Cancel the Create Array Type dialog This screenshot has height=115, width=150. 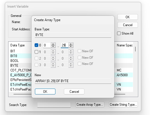(x=74, y=92)
